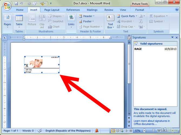Open the Picture Tools Format tab
This screenshot has width=181, height=135.
tap(140, 10)
